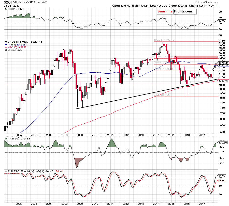The height and width of the screenshot is (206, 229).
Task: Click the 59.82 RSI value tag
Action: click(x=222, y=21)
